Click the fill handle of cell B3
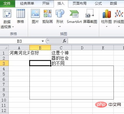This screenshot has height=114, width=124. [x=50, y=66]
